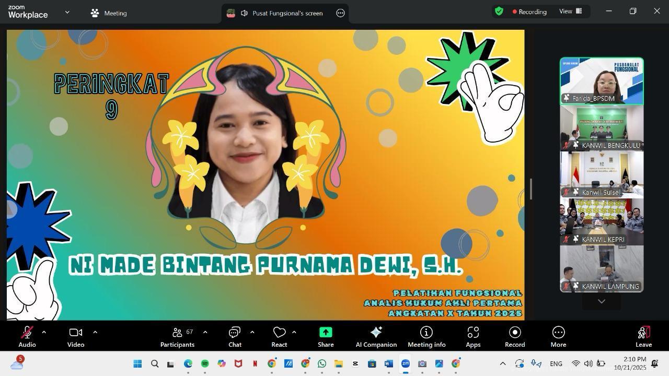Toggle the Video camera on
This screenshot has height=376, width=669.
(76, 337)
